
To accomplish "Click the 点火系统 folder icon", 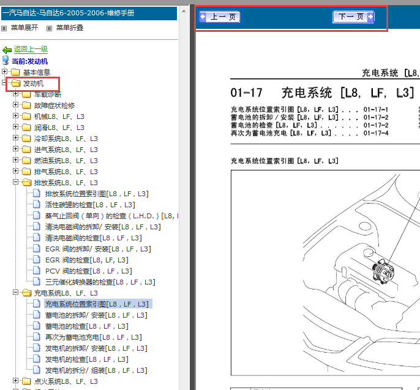I will 26,381.
